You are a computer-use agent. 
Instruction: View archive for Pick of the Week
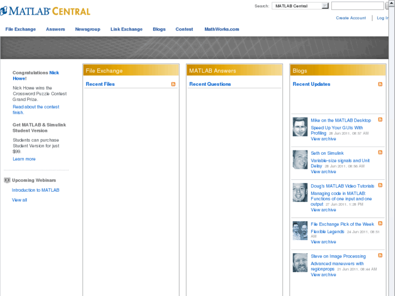click(x=323, y=242)
